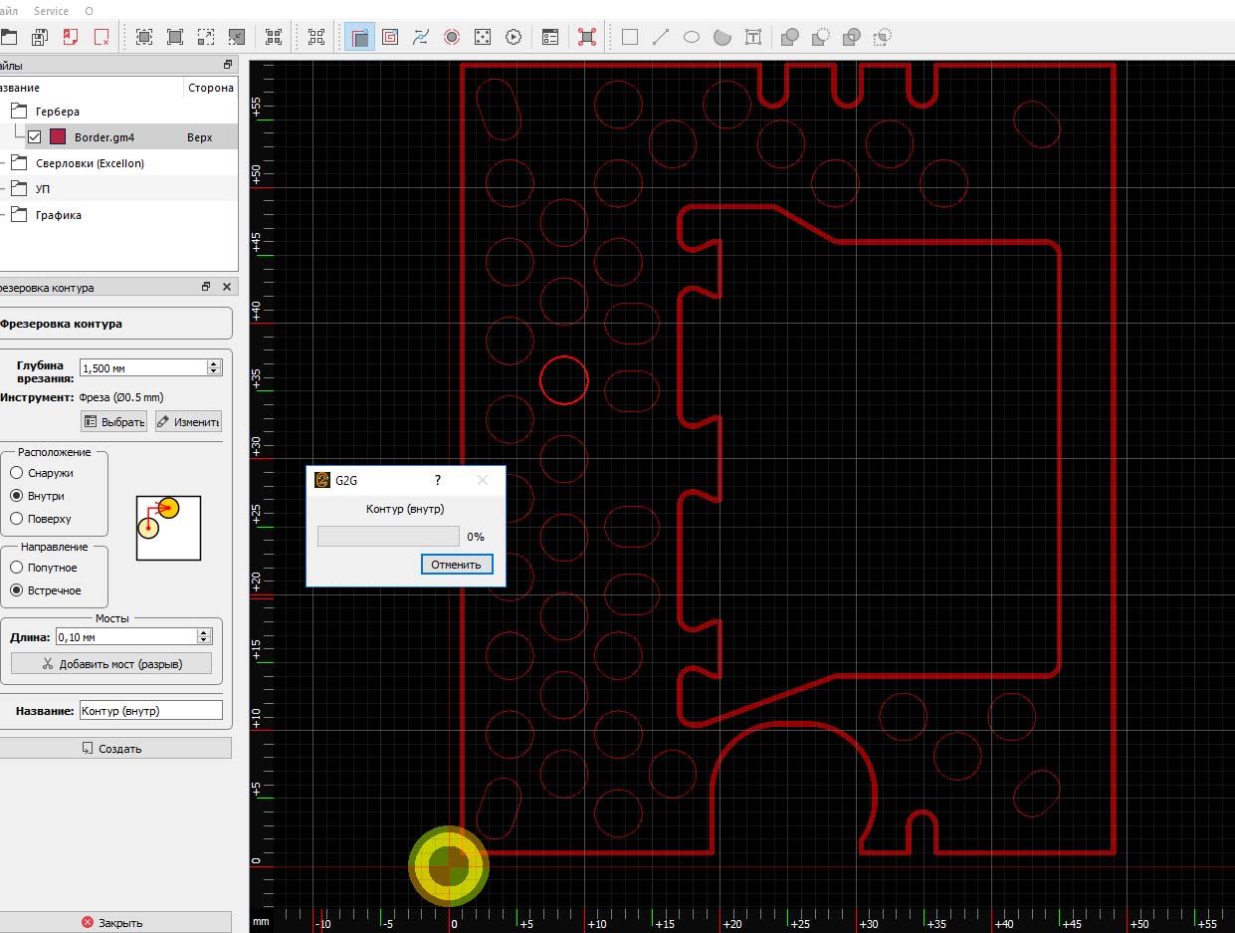Click the dashed zoom-to-selection icon

click(206, 37)
